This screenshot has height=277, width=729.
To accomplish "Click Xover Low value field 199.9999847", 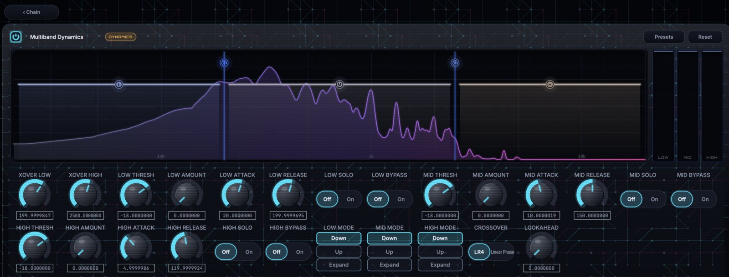I will (x=35, y=216).
